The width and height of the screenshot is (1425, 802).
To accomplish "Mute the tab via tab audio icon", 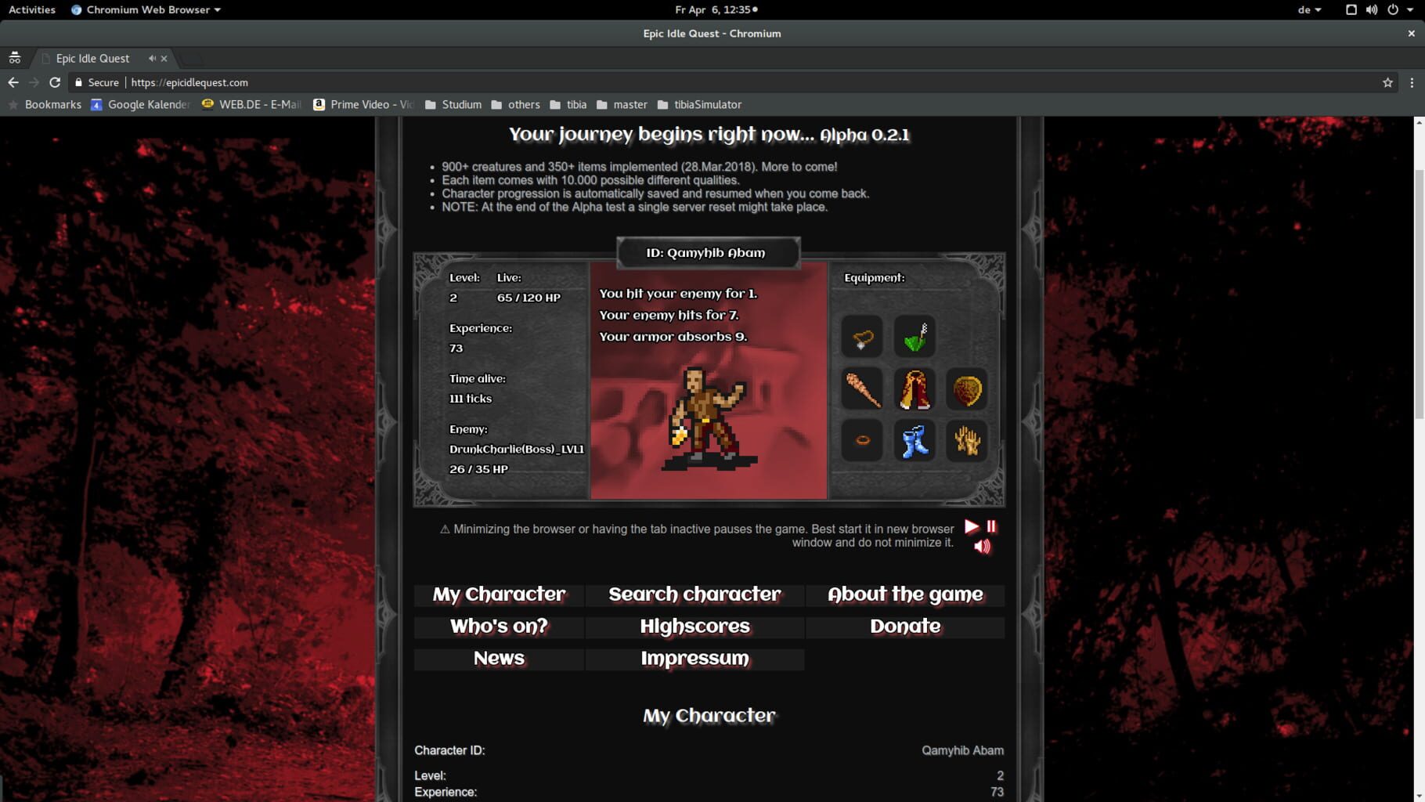I will coord(152,58).
